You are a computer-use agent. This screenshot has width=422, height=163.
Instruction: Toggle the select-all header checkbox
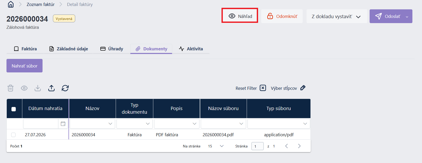click(x=14, y=109)
